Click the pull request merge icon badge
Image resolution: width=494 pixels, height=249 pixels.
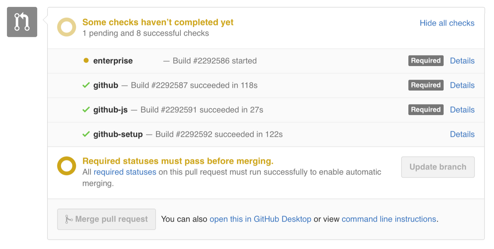(x=22, y=22)
